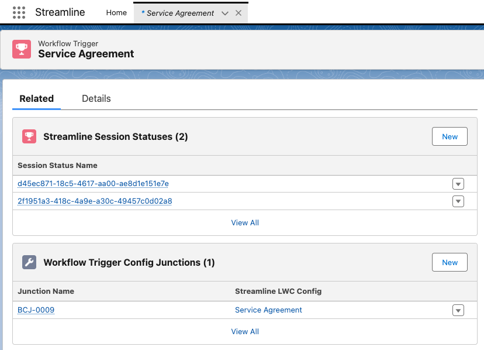
Task: Open the BCJ-0009 junction record
Action: click(36, 310)
